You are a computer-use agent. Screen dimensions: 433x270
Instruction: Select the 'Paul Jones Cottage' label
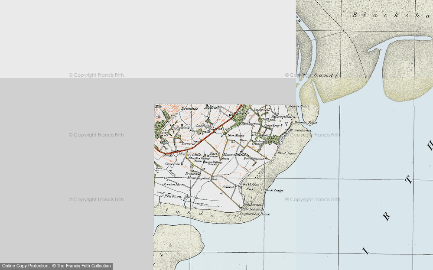pos(257,143)
